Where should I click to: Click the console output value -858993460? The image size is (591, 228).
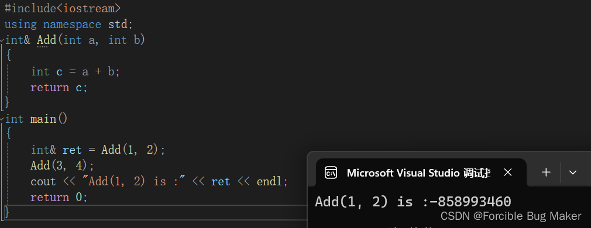pyautogui.click(x=470, y=202)
